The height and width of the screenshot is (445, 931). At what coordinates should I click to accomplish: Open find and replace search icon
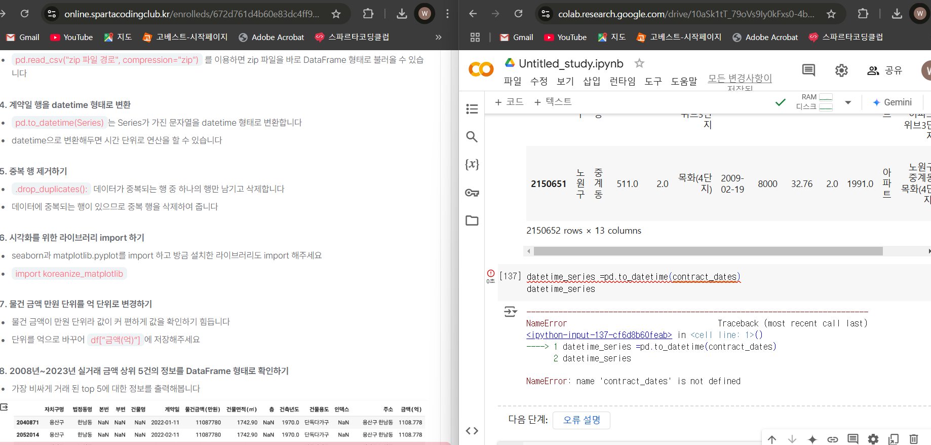[x=472, y=137]
